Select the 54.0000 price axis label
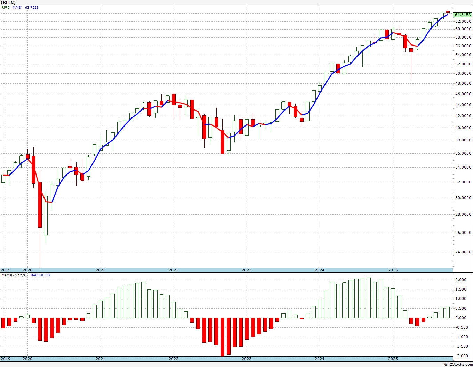The width and height of the screenshot is (473, 367). click(463, 55)
